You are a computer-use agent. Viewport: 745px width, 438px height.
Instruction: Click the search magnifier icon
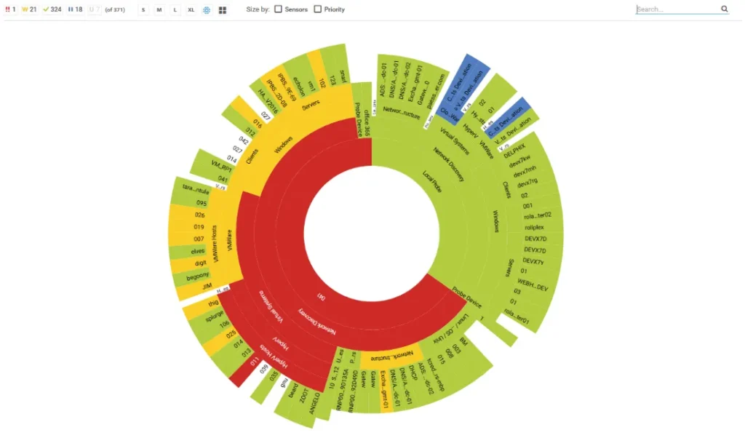point(724,9)
